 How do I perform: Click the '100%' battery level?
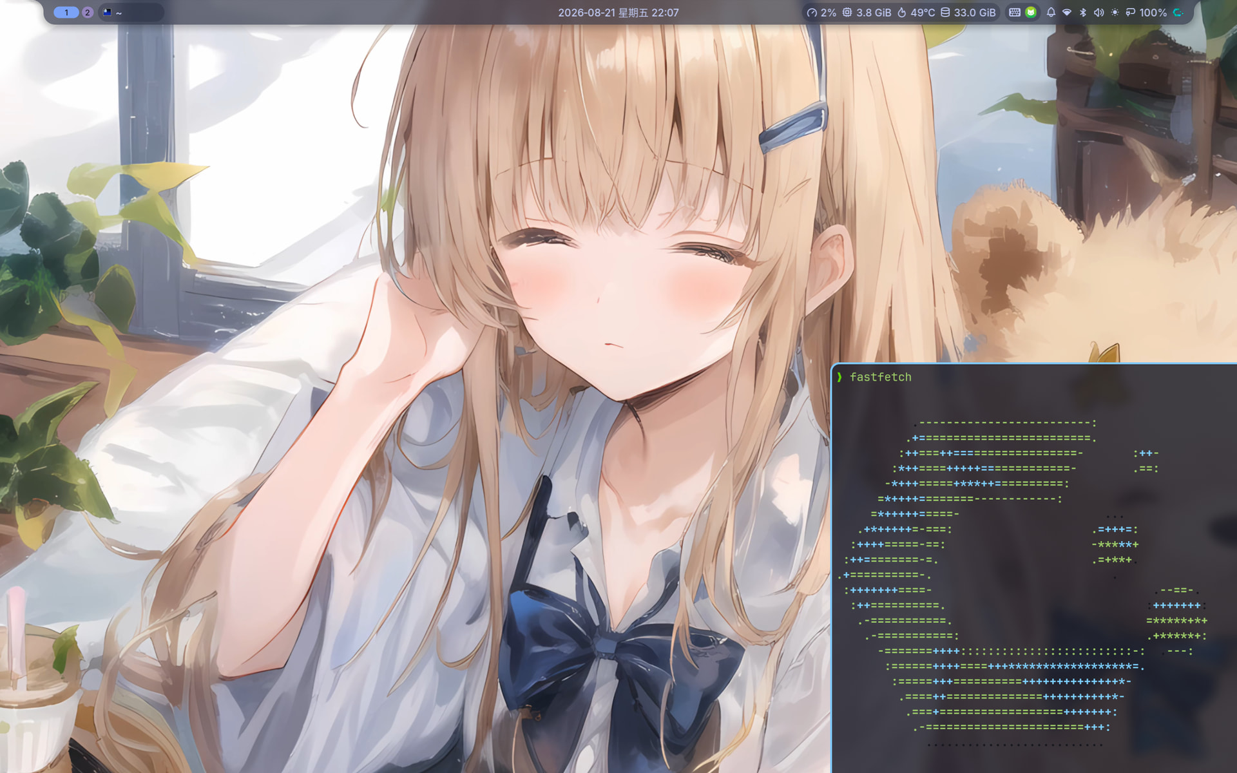click(1153, 12)
